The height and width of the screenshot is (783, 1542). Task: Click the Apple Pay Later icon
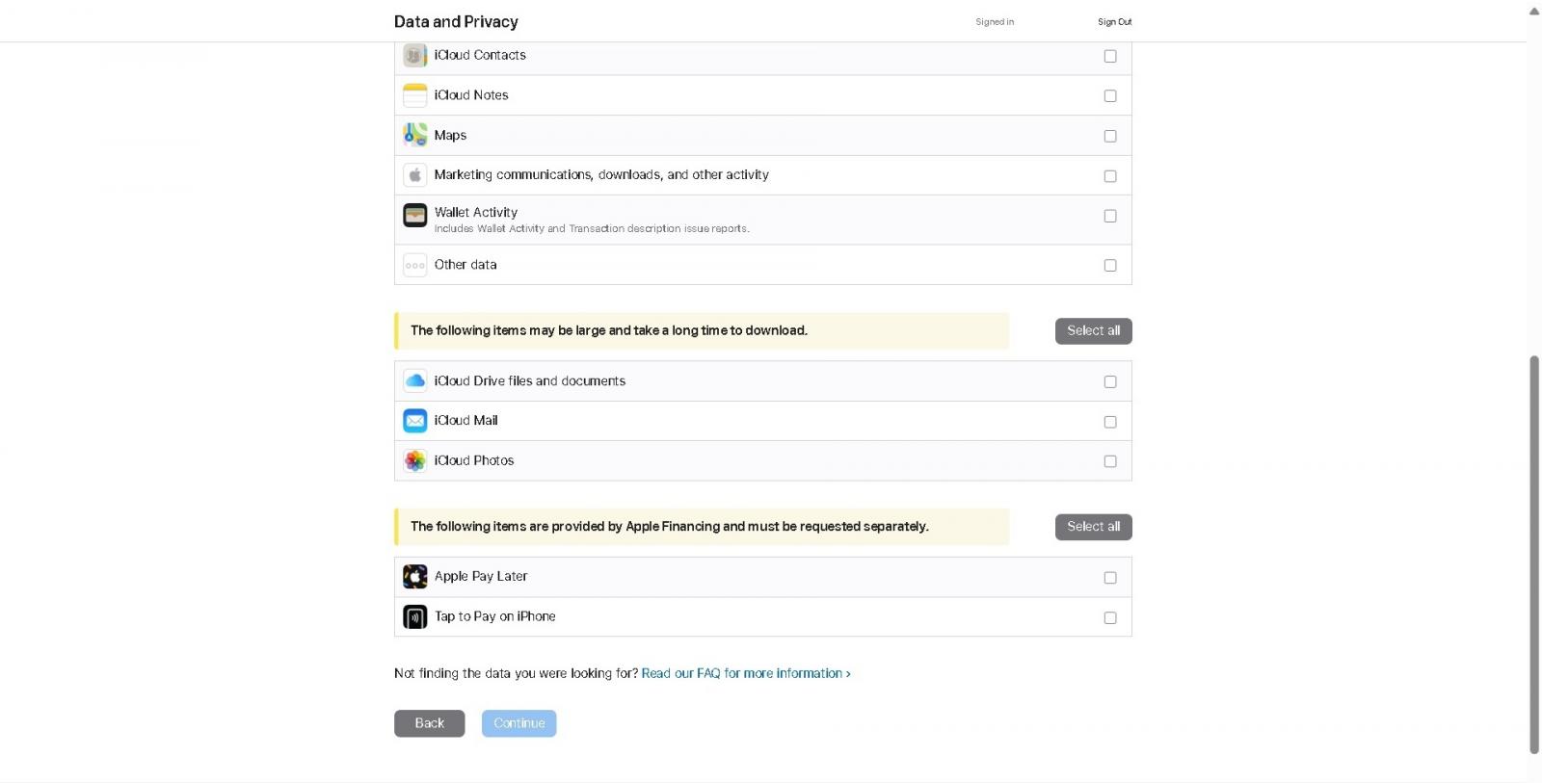tap(414, 577)
